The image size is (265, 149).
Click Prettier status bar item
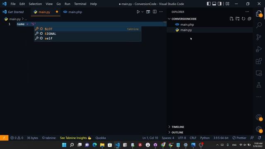point(239,138)
